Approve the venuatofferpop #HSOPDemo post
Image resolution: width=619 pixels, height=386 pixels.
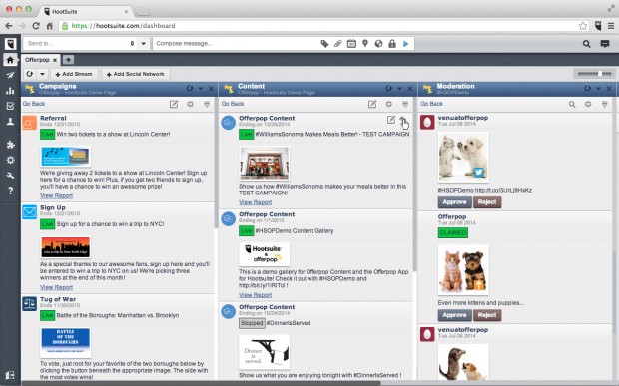coord(454,202)
